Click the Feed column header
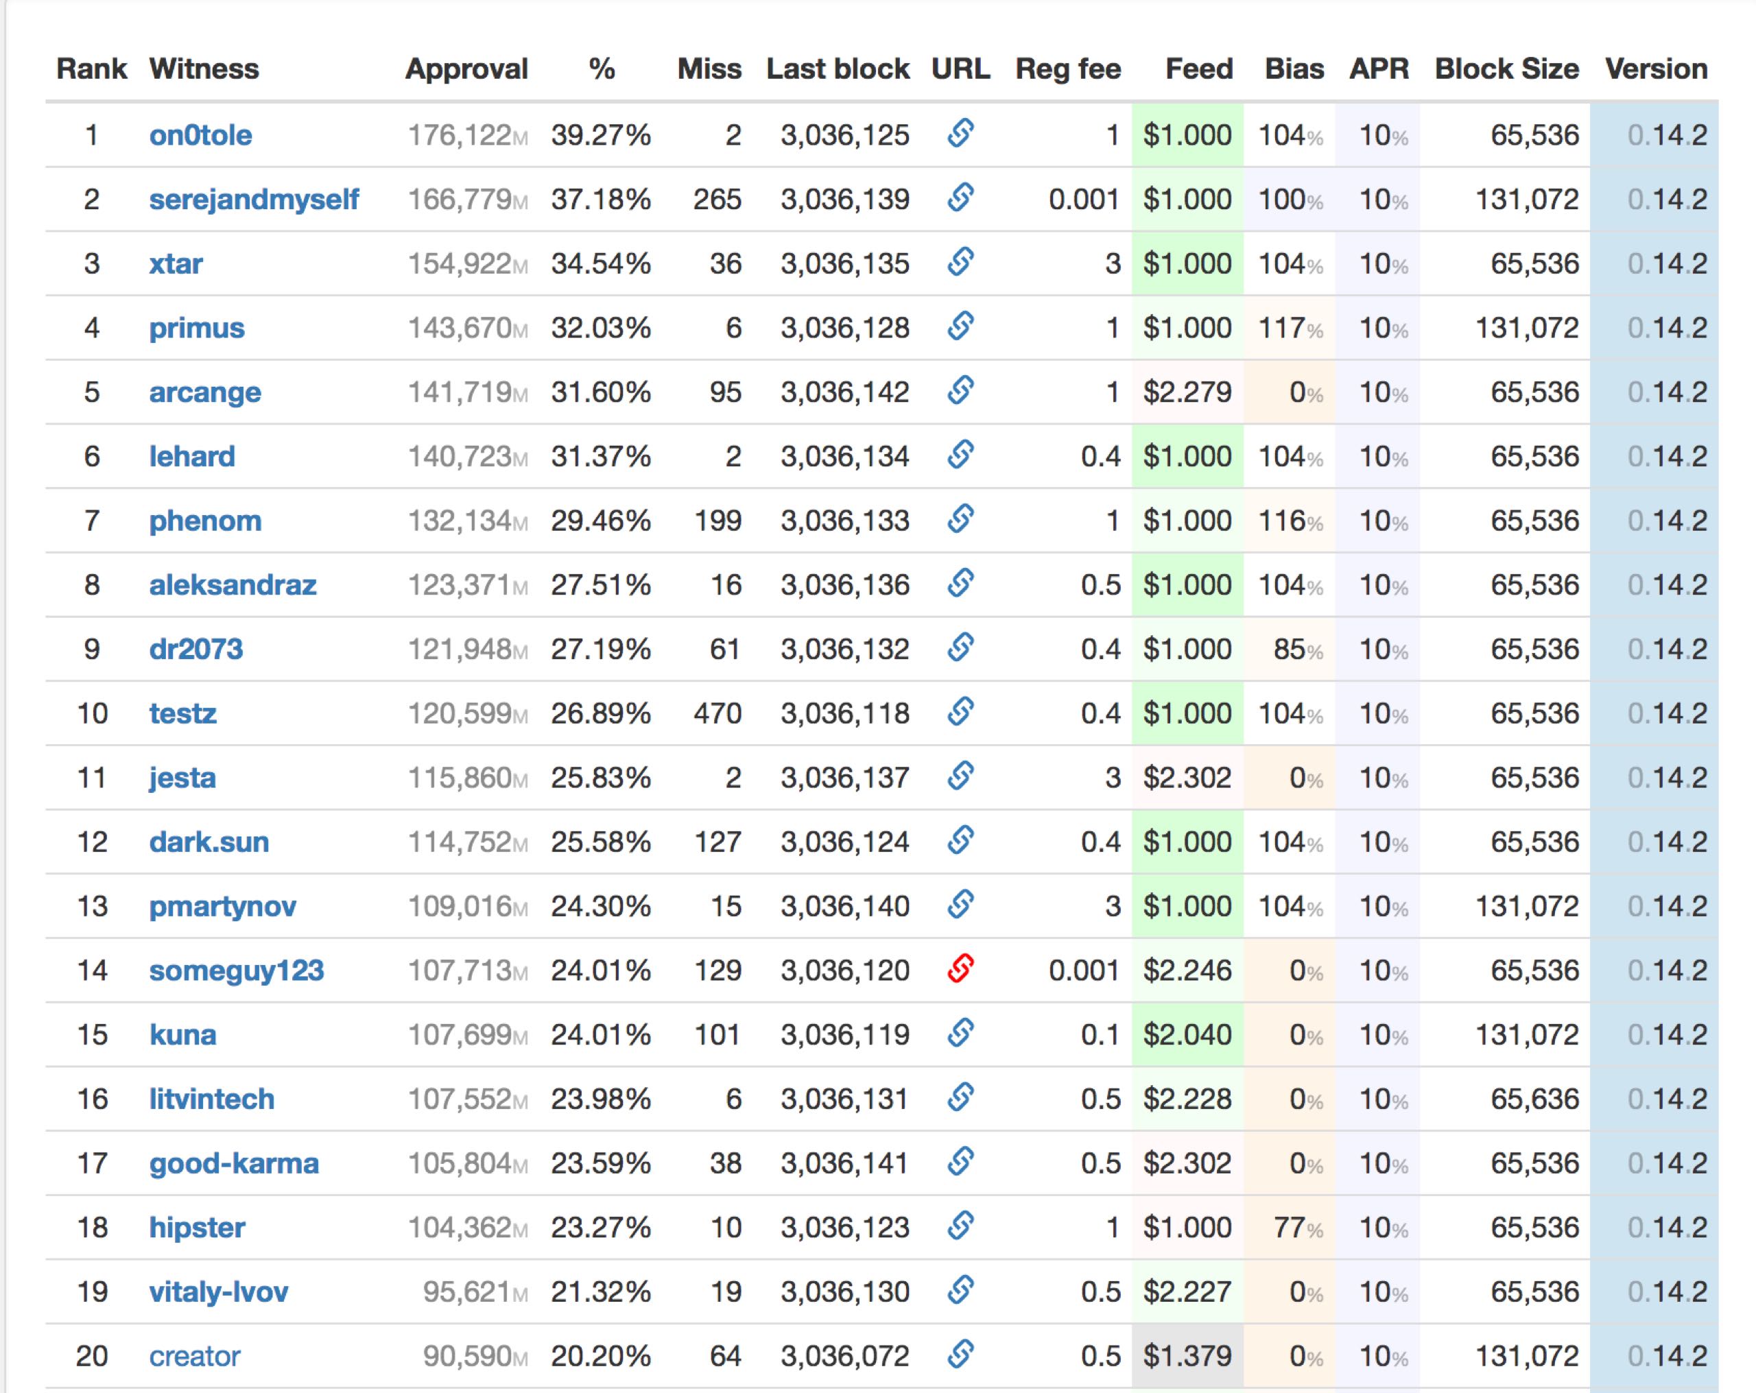The image size is (1756, 1393). click(1198, 69)
